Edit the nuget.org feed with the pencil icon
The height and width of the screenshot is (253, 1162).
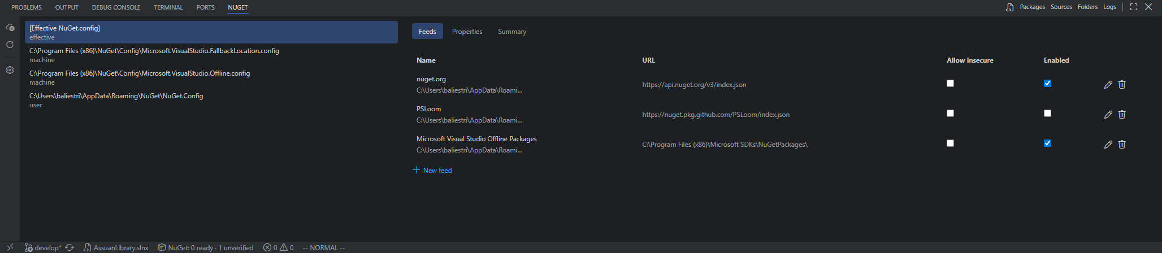point(1108,85)
